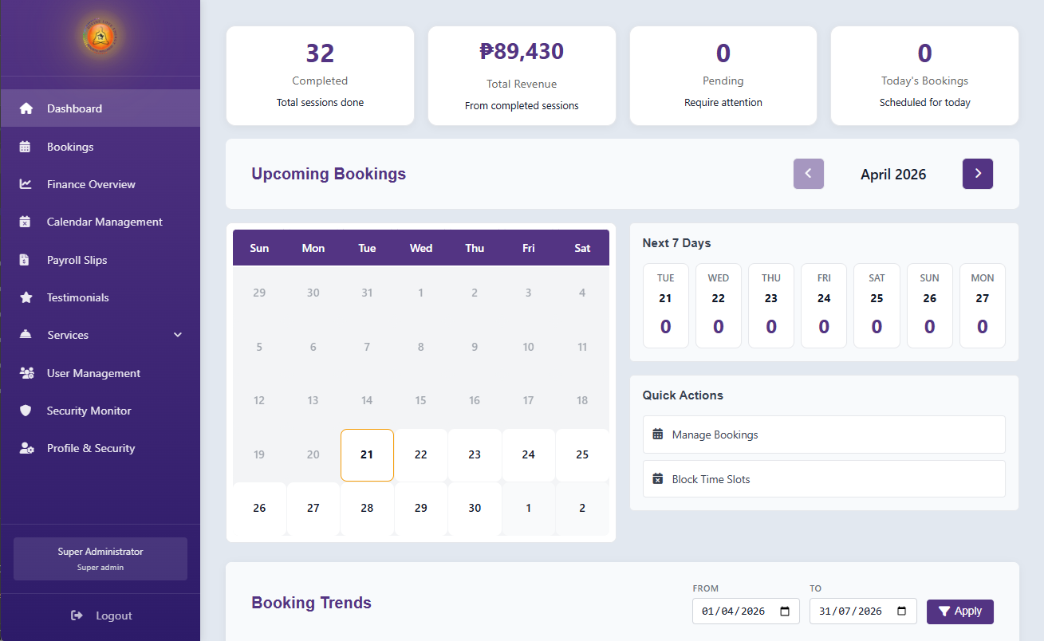Select April 27 in the calendar

[313, 509]
